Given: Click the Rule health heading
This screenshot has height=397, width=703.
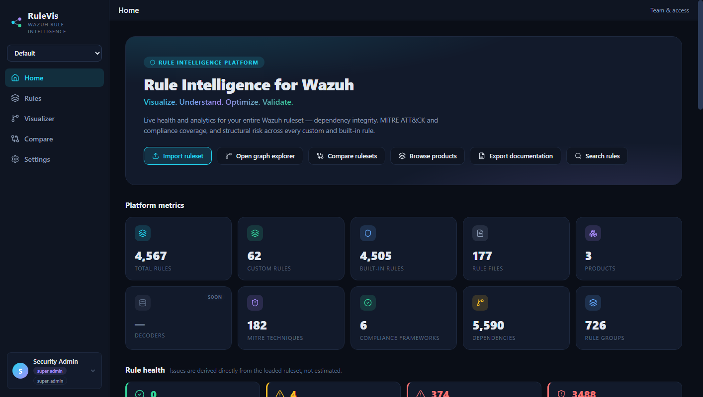Looking at the screenshot, I should pos(145,370).
